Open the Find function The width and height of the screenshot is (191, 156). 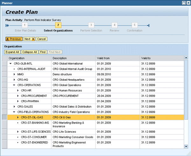click(x=43, y=52)
